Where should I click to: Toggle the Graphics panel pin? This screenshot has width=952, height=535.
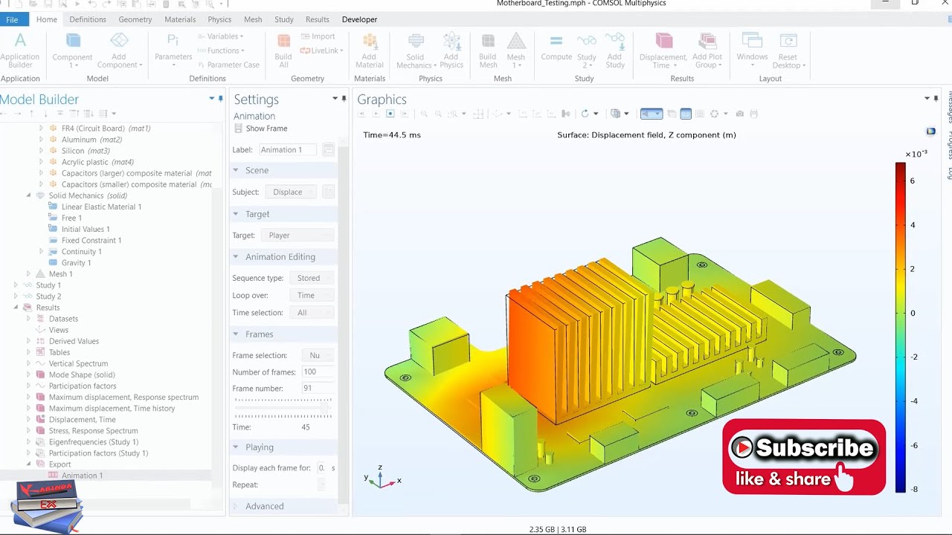coord(936,99)
